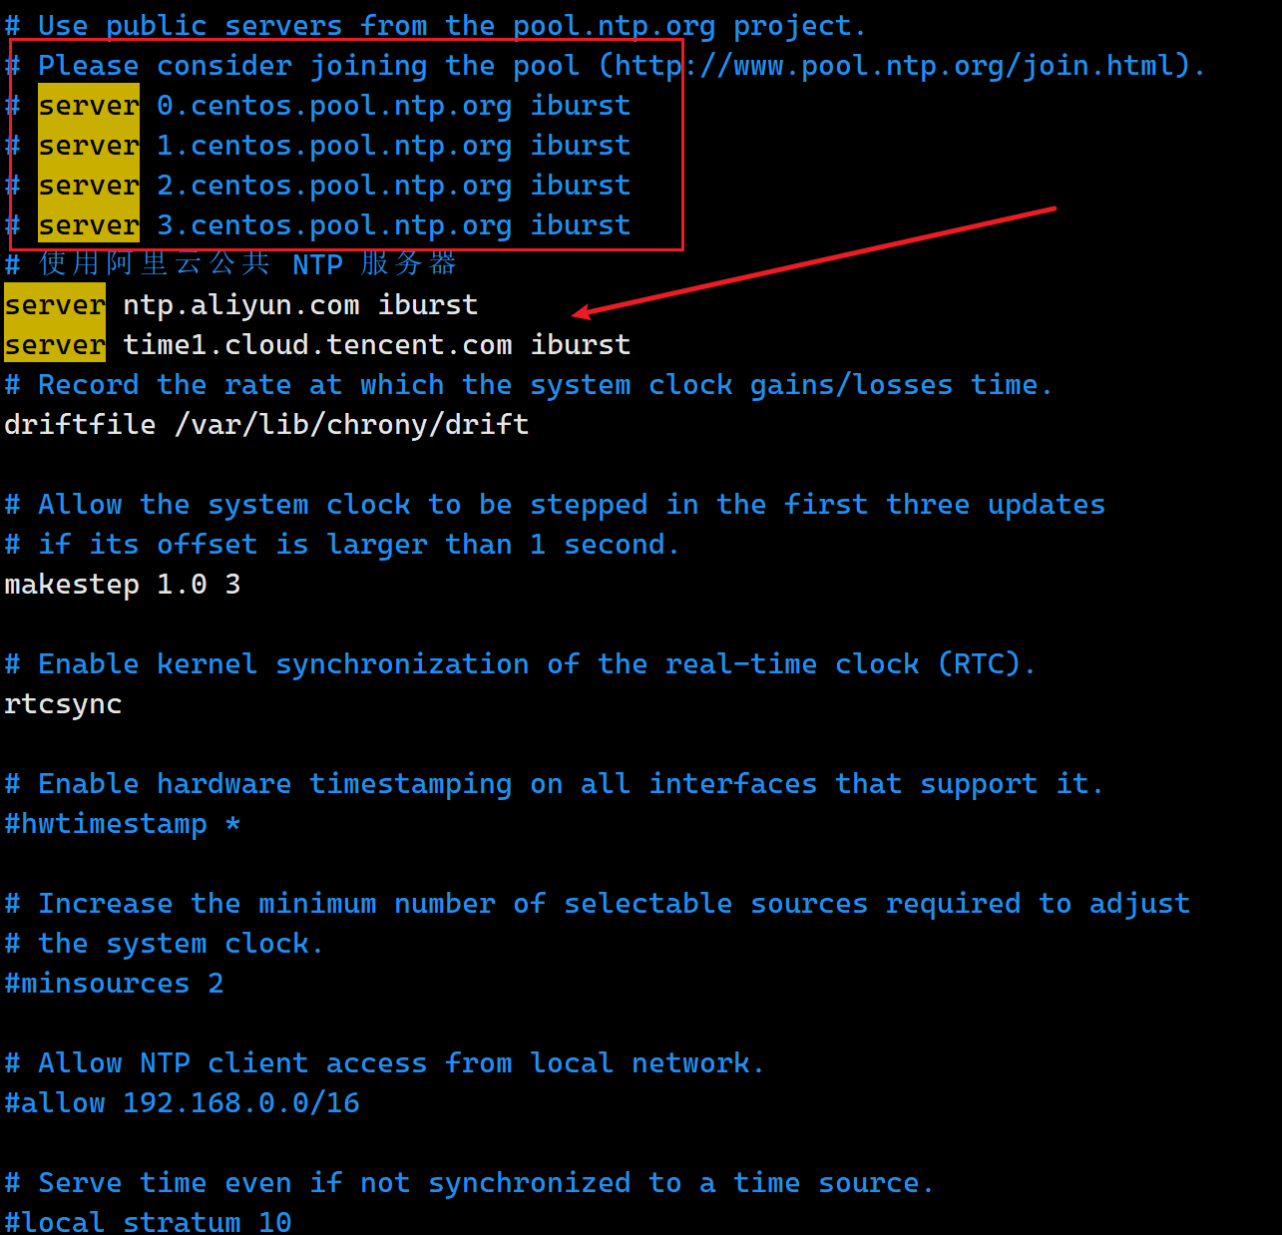The height and width of the screenshot is (1235, 1282).
Task: Place cursor on the rtcsync directive
Action: 63,704
